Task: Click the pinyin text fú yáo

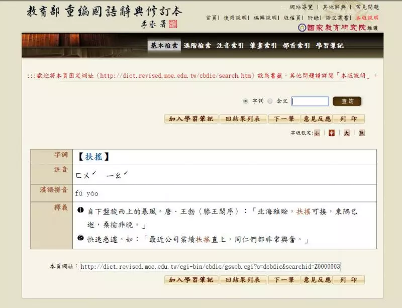Action: tap(86, 193)
